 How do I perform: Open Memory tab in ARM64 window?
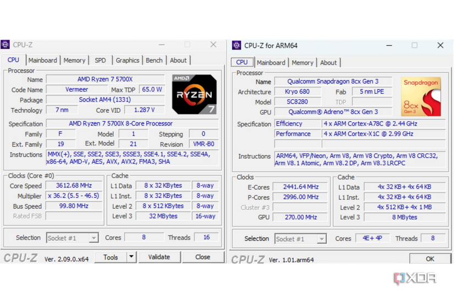coord(303,63)
